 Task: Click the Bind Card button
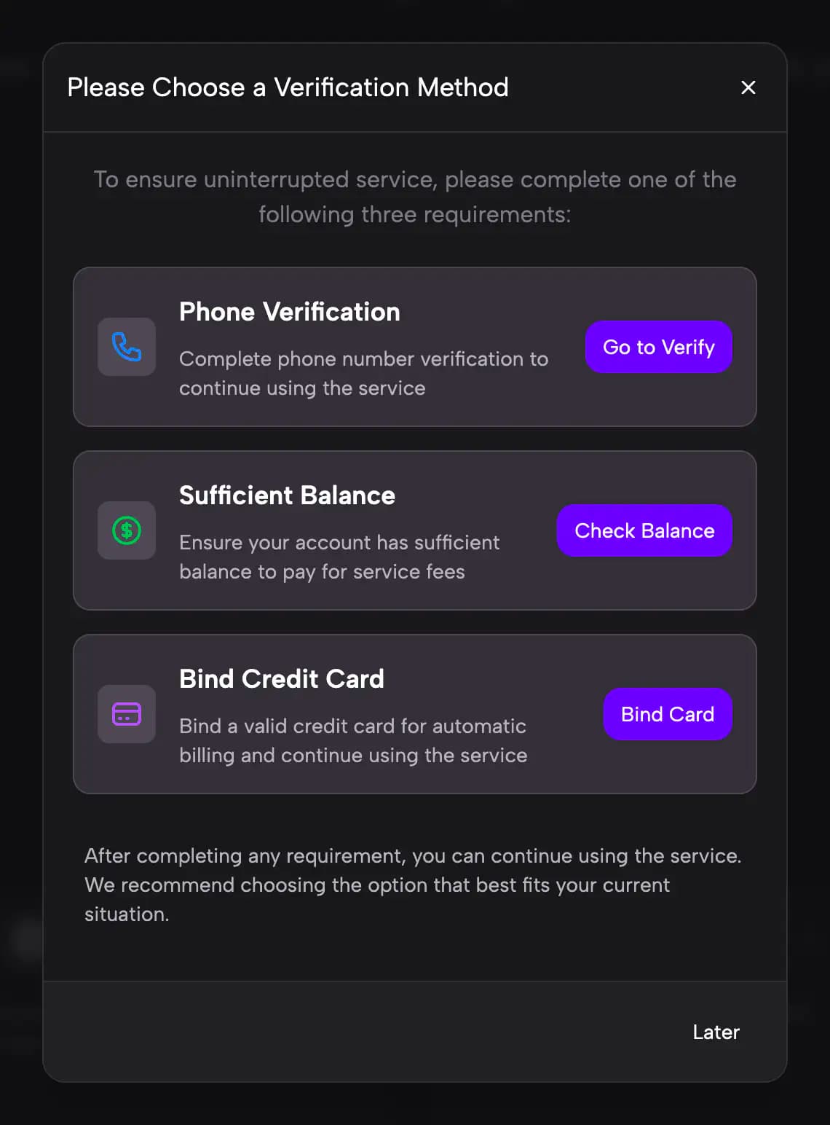point(667,714)
